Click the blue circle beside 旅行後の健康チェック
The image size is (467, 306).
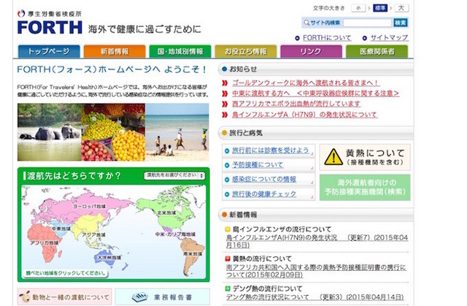[227, 194]
